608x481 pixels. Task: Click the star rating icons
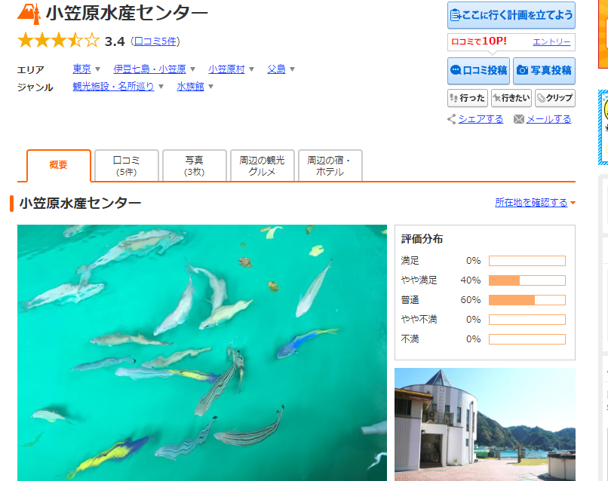pos(58,41)
